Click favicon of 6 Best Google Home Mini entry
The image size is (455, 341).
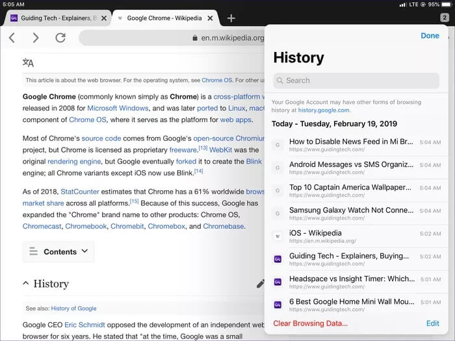click(x=278, y=305)
